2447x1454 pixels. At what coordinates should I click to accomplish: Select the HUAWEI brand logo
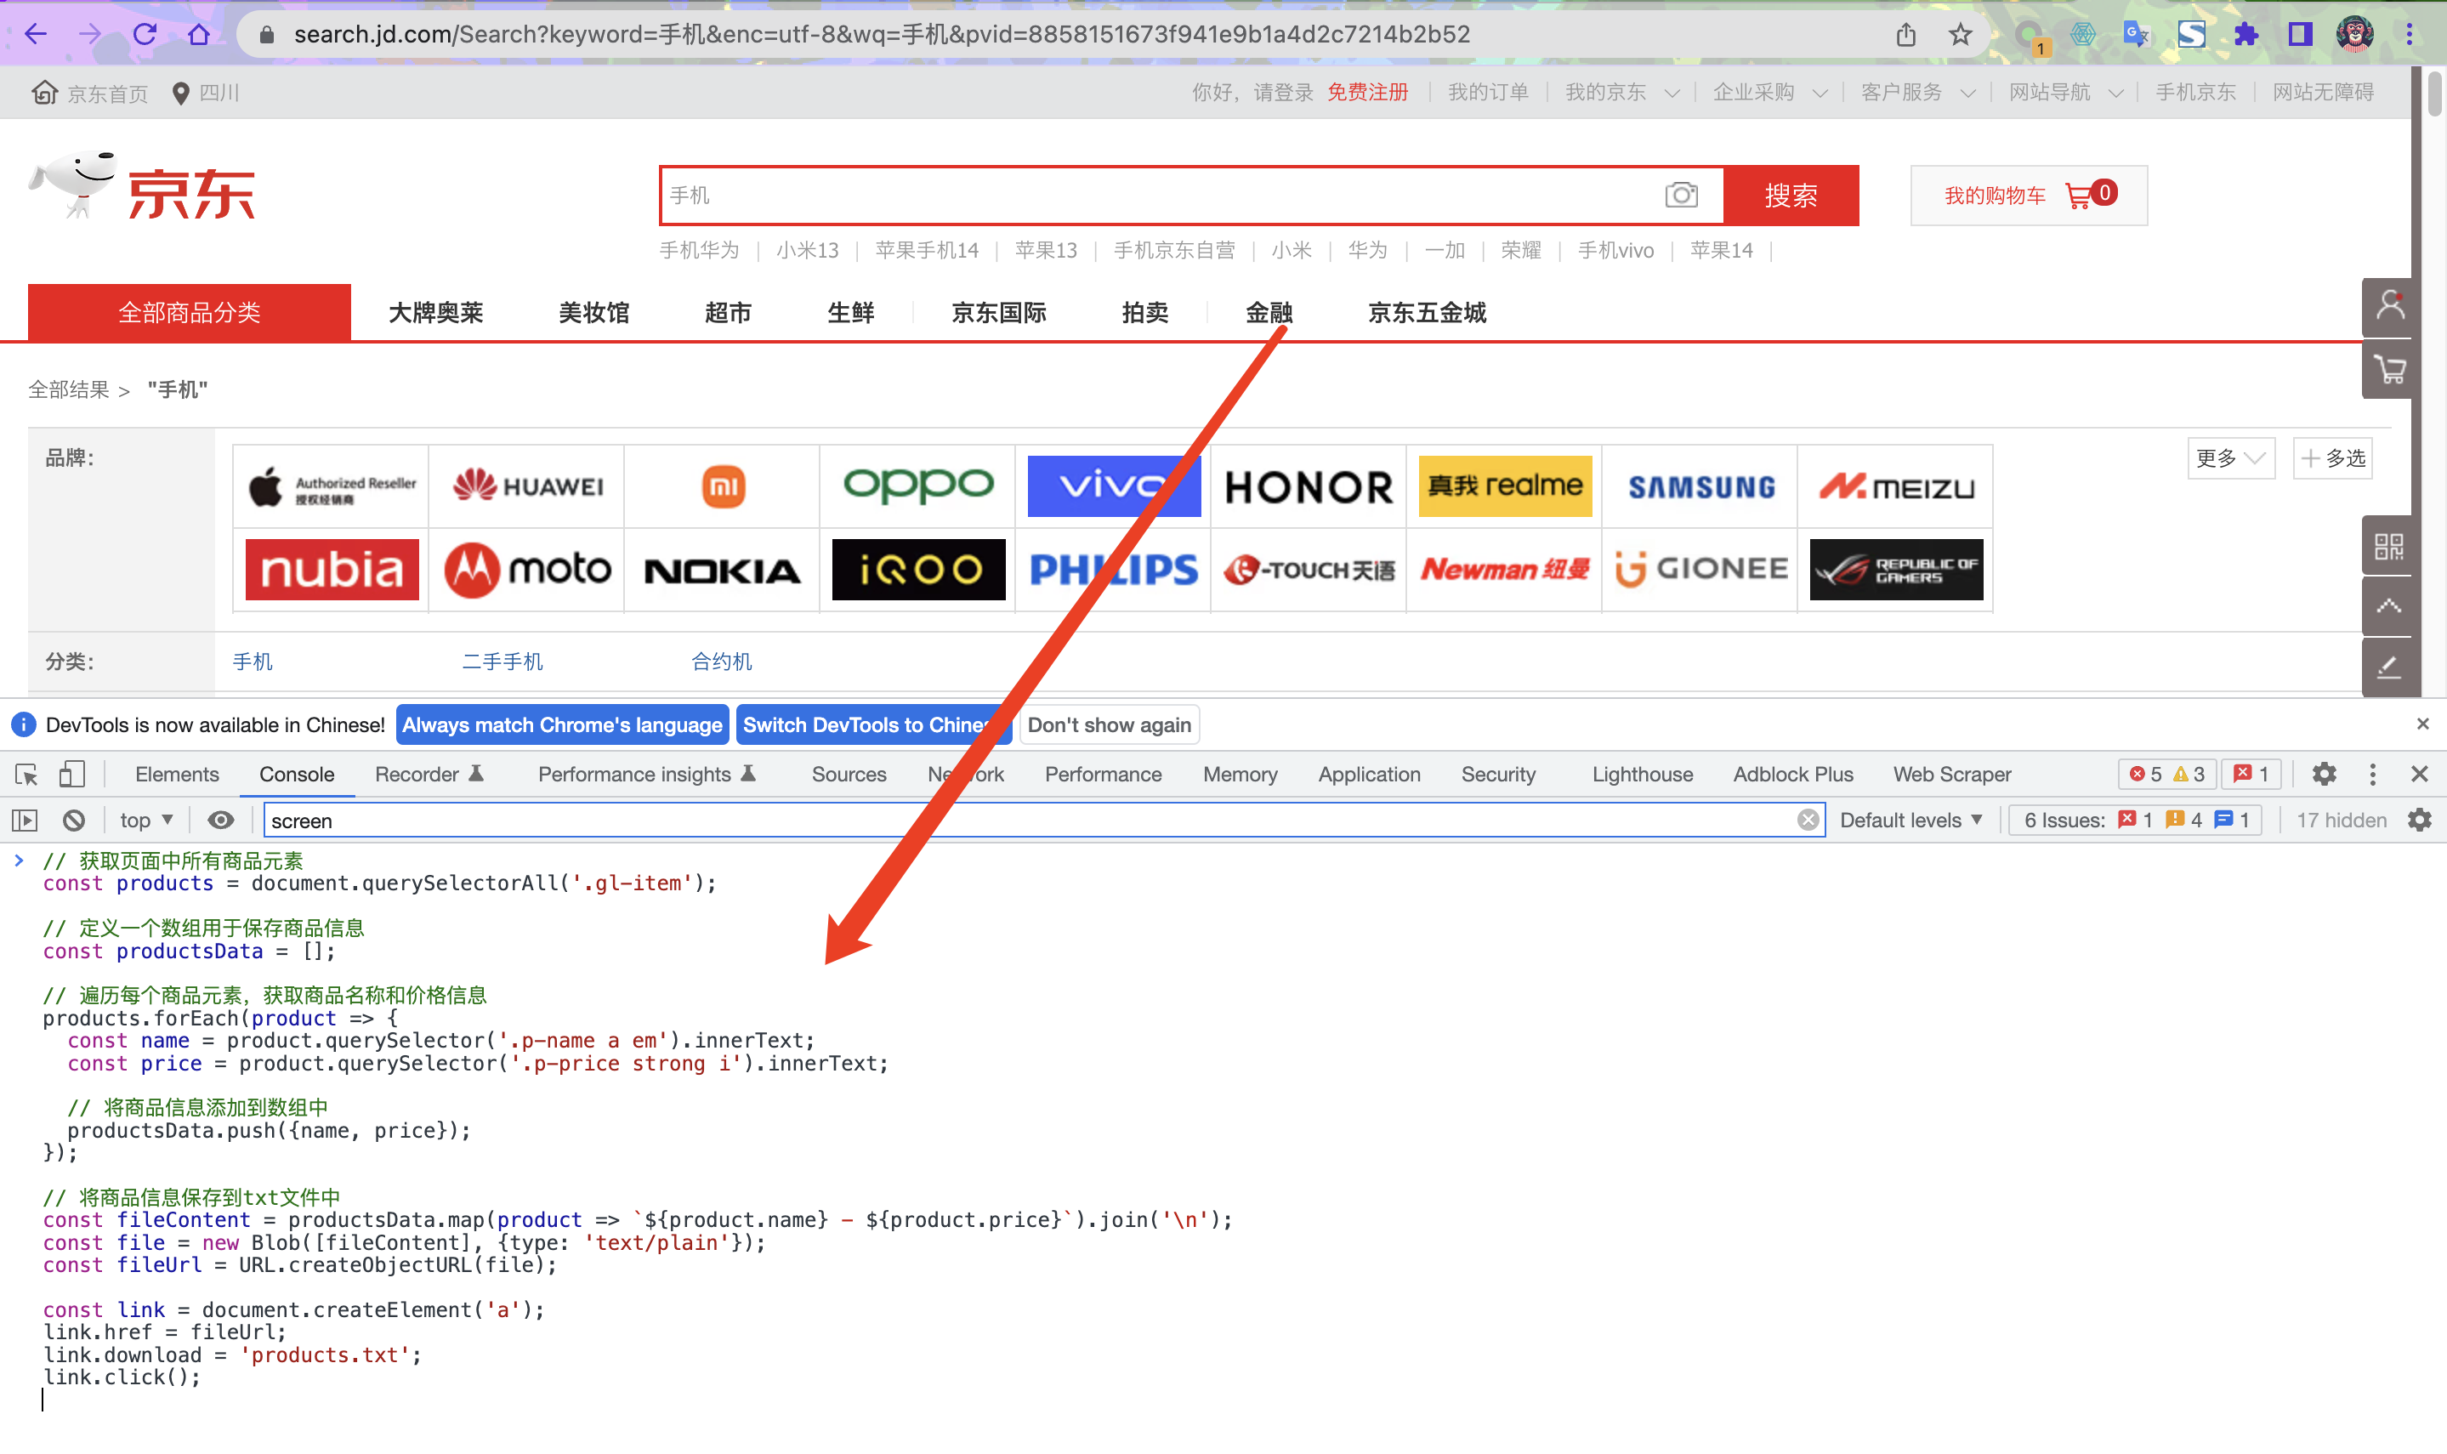click(x=527, y=486)
